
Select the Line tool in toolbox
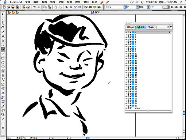click(3, 54)
